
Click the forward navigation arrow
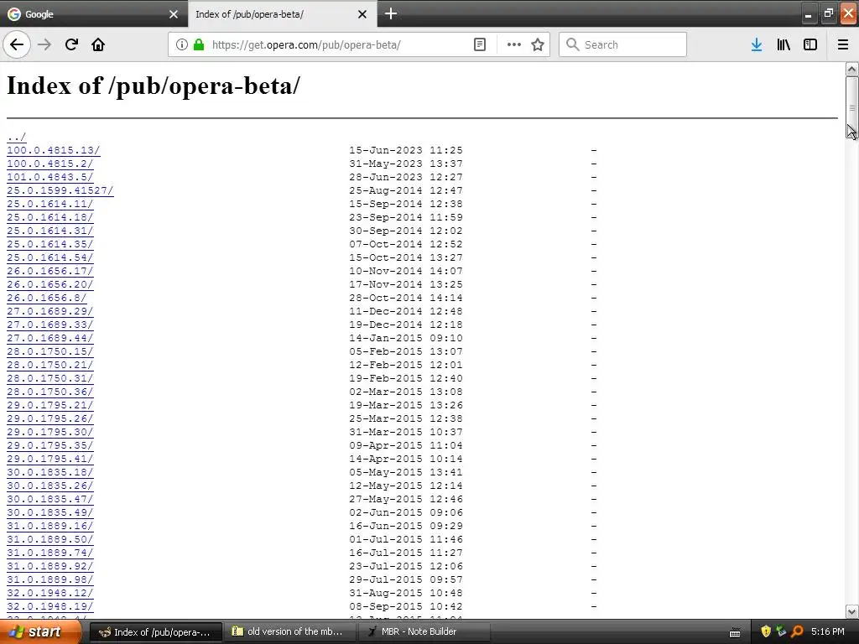click(x=44, y=44)
